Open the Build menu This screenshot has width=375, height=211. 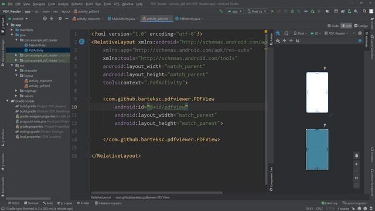(89, 4)
